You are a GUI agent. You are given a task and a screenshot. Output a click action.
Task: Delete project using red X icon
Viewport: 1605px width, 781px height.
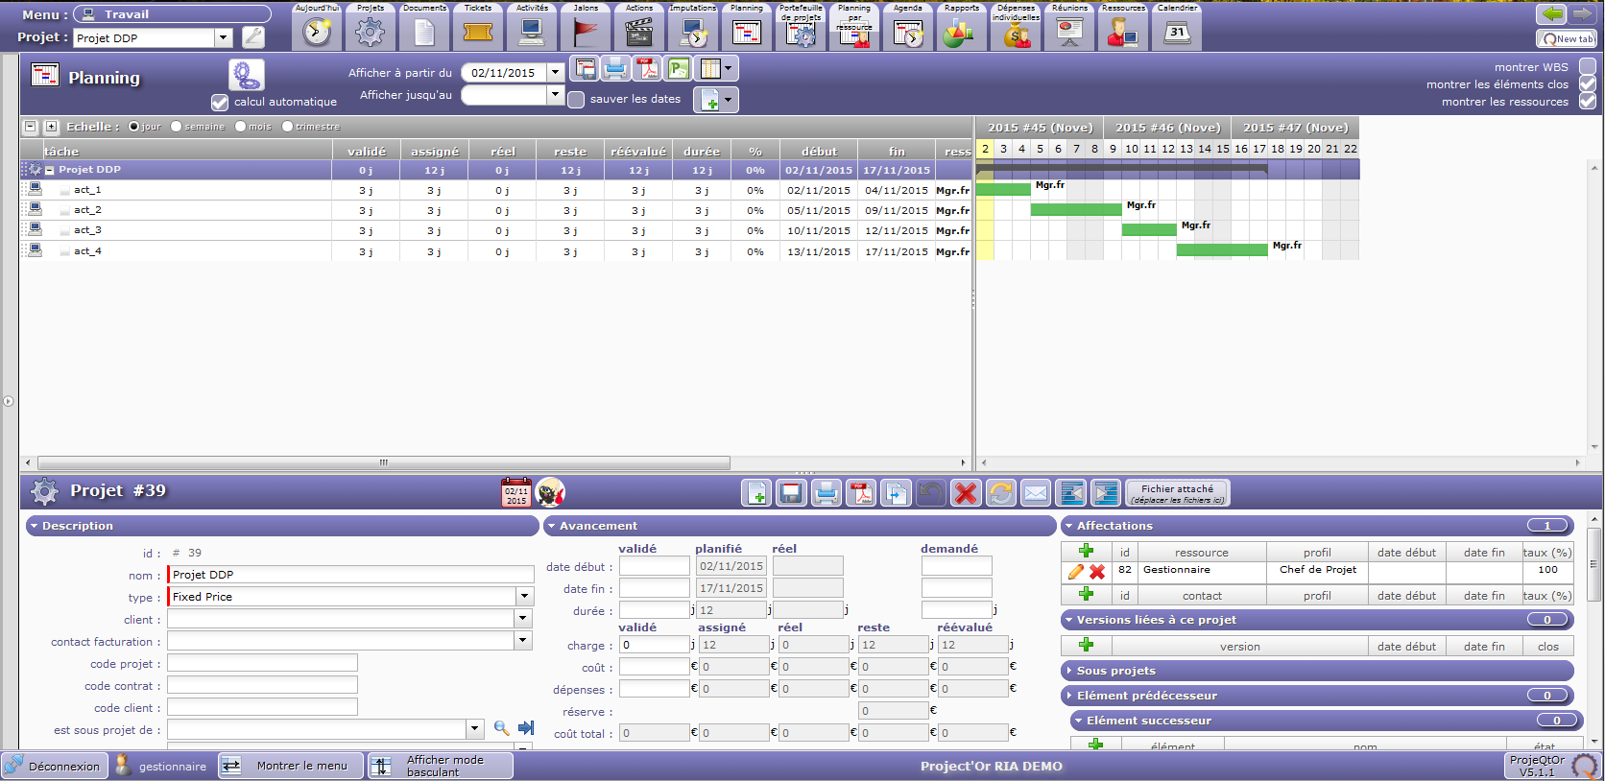click(x=966, y=493)
